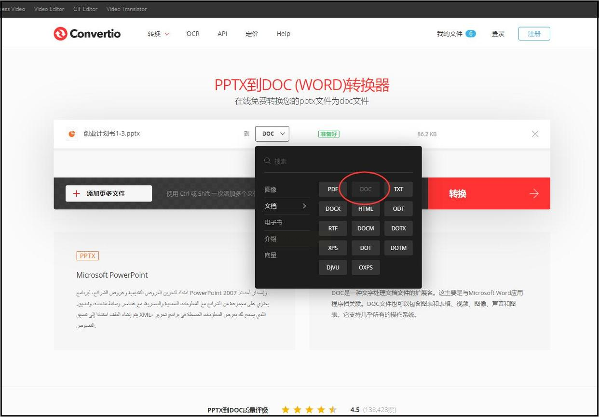Select the 图像 format category
This screenshot has height=417, width=599.
271,189
